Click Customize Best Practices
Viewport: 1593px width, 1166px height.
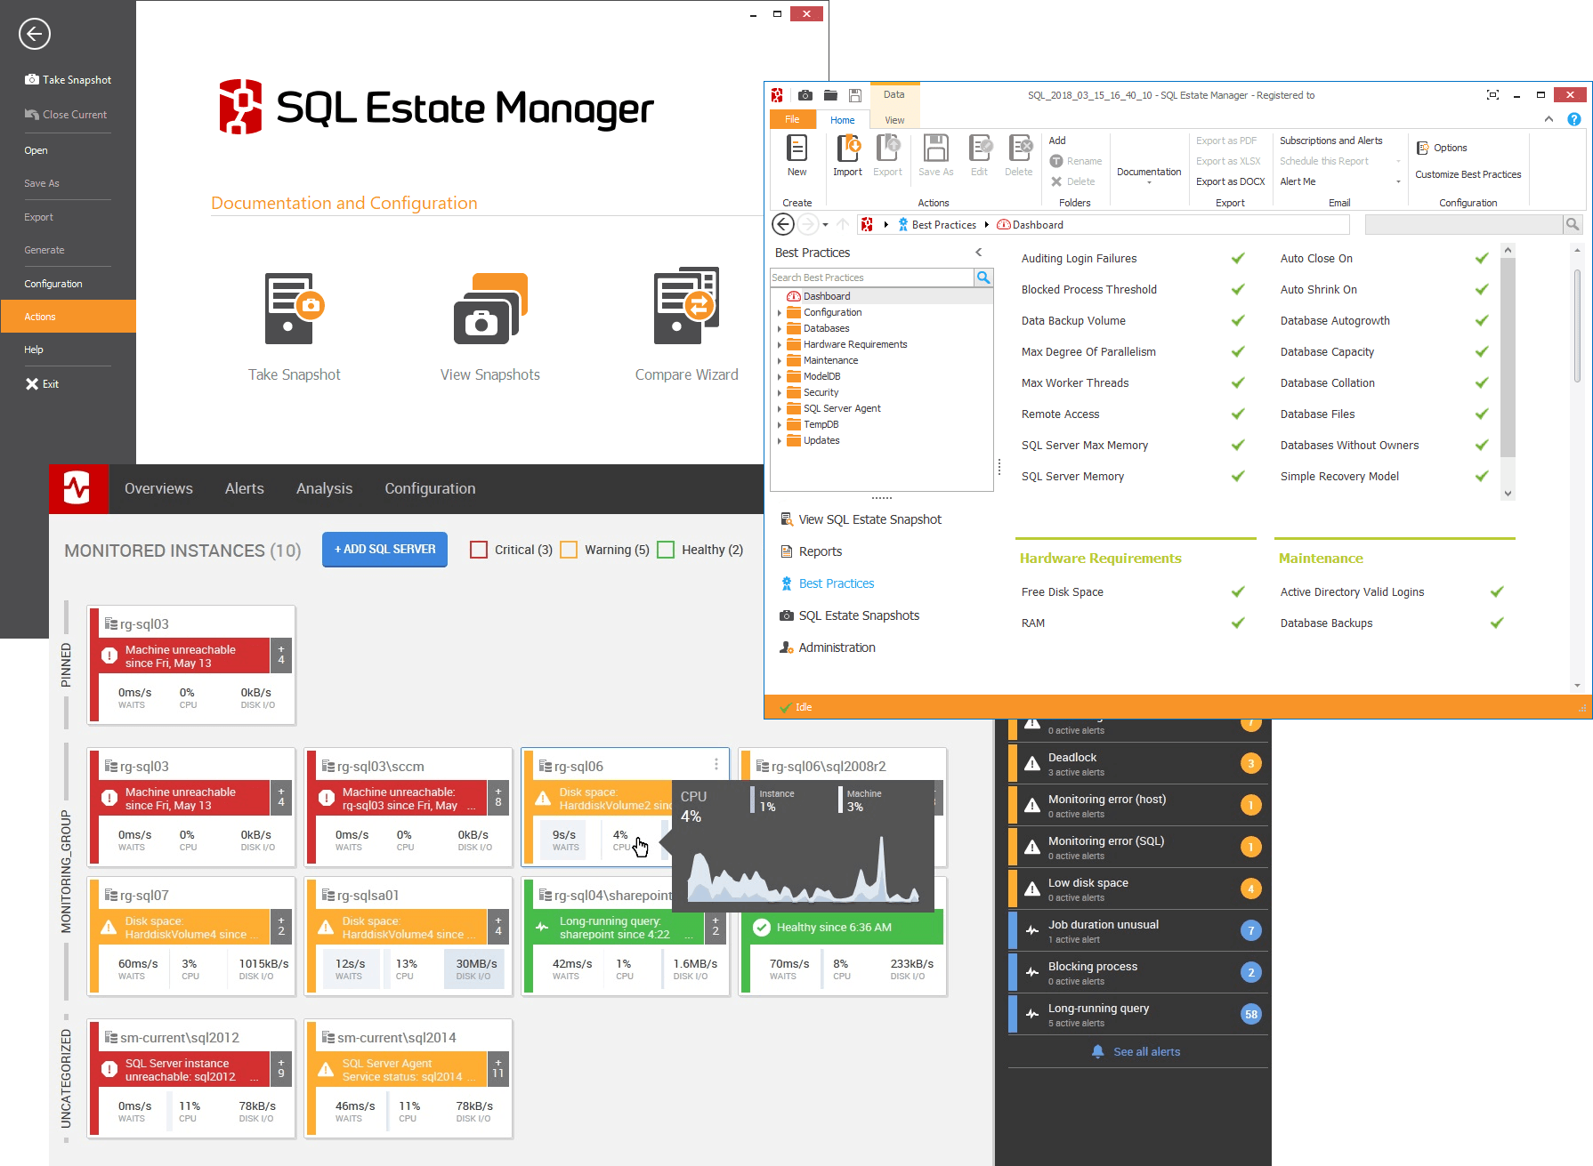pos(1468,174)
